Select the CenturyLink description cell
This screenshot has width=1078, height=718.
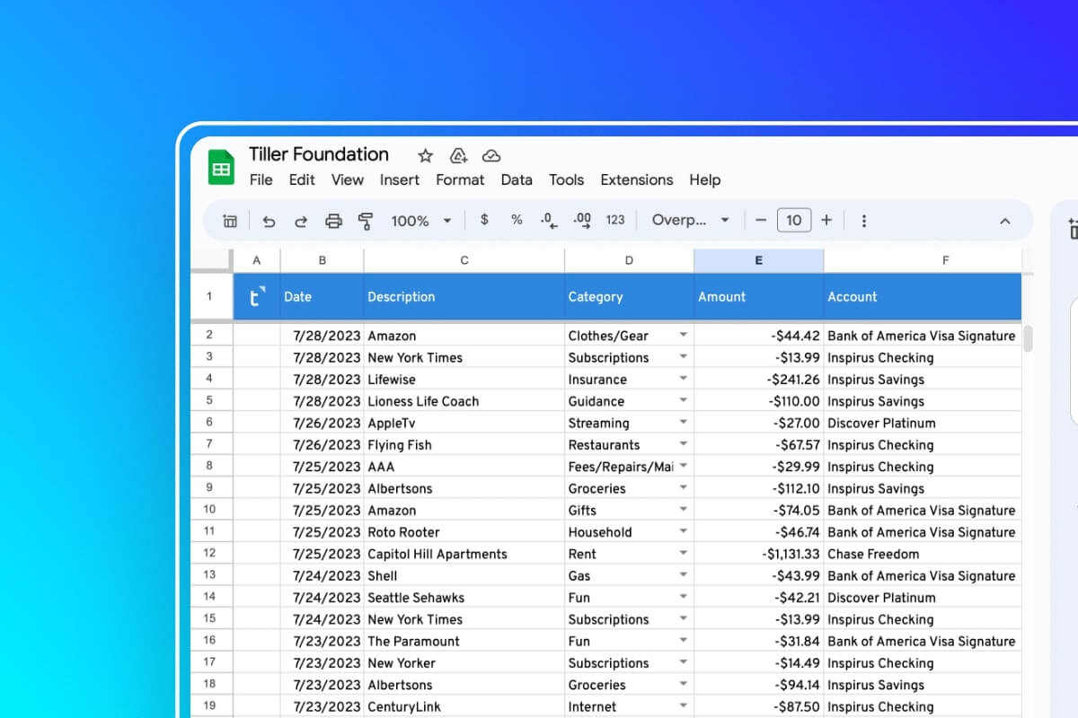[464, 706]
